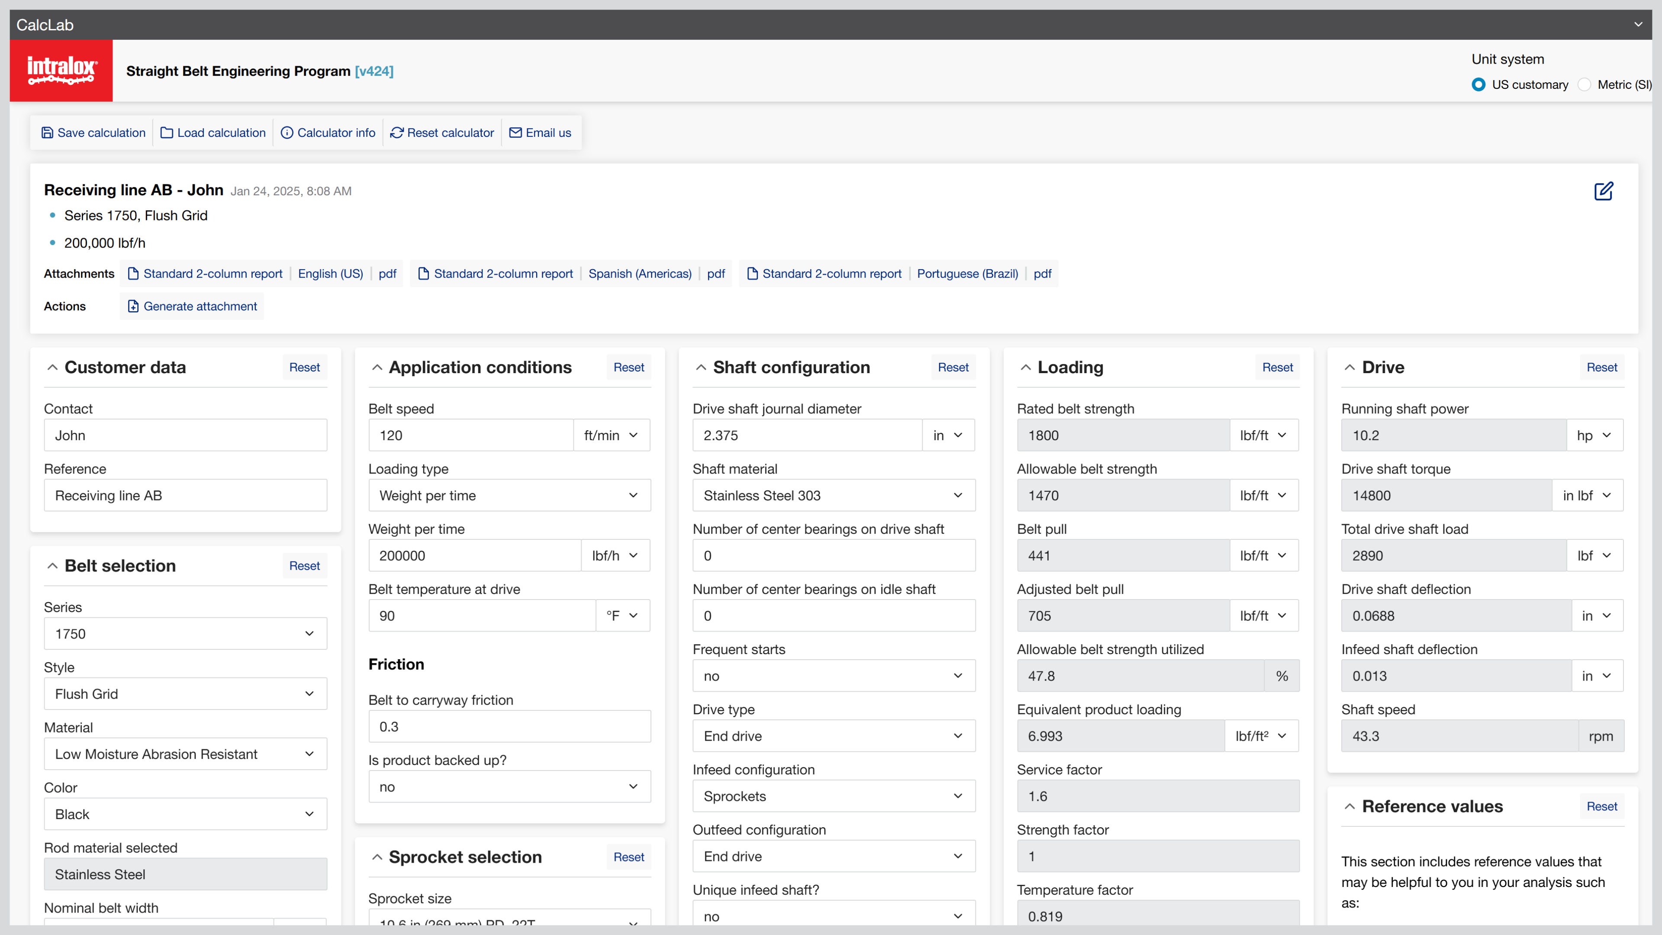Click the Intralox logo
Viewport: 1662px width, 935px height.
(x=61, y=70)
